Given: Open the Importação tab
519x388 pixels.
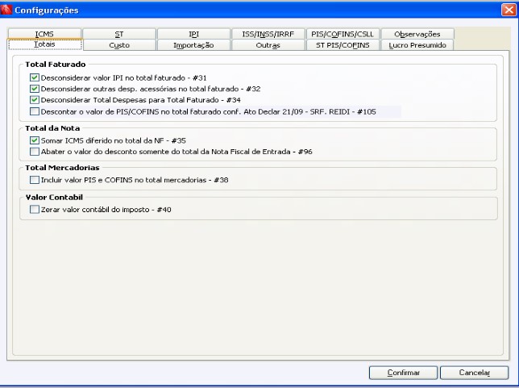Looking at the screenshot, I should (x=194, y=45).
